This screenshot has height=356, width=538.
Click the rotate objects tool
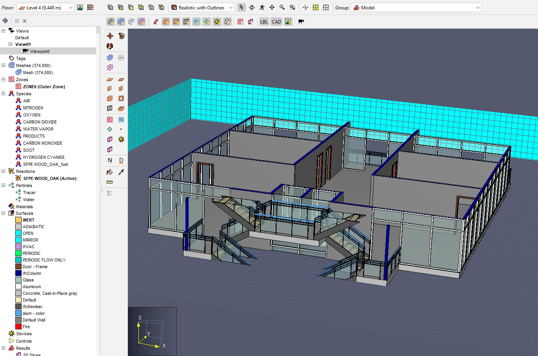tap(121, 36)
